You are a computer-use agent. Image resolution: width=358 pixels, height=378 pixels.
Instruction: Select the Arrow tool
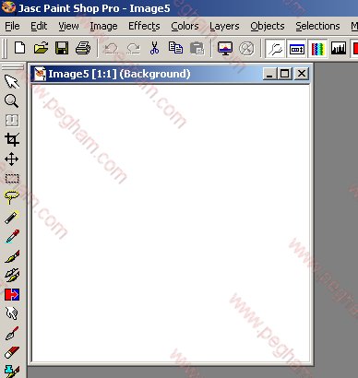click(x=12, y=81)
